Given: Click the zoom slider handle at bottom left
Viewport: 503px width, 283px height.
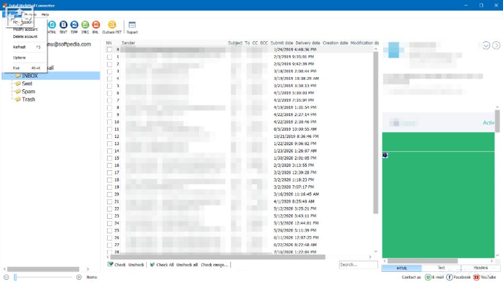Looking at the screenshot, I should point(15,277).
